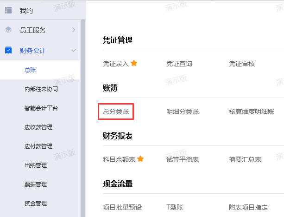Click the 财务会计 checkmark icon

[8, 50]
